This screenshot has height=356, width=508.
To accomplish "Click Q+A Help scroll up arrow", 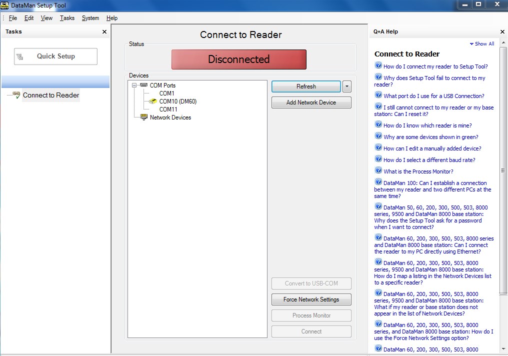I will pyautogui.click(x=503, y=42).
